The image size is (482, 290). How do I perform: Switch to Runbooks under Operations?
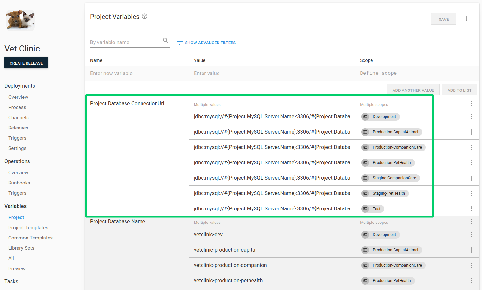tap(19, 183)
